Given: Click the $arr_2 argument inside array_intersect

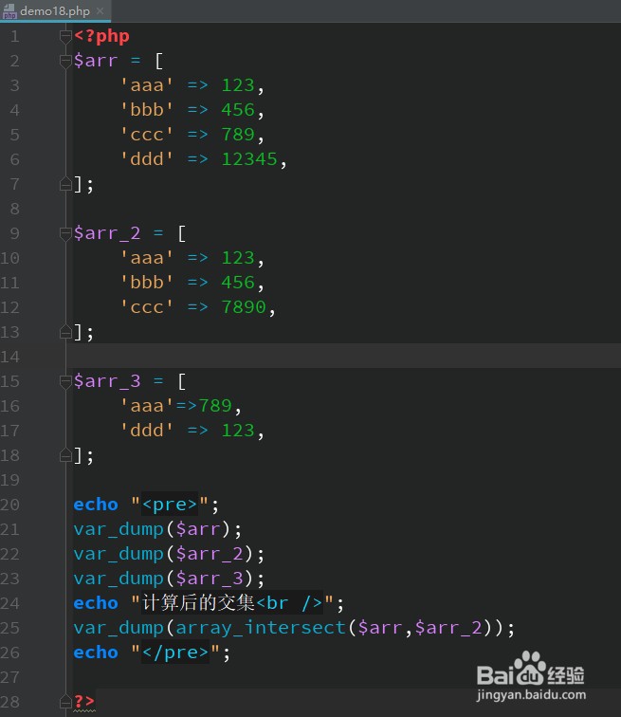Looking at the screenshot, I should [x=448, y=628].
